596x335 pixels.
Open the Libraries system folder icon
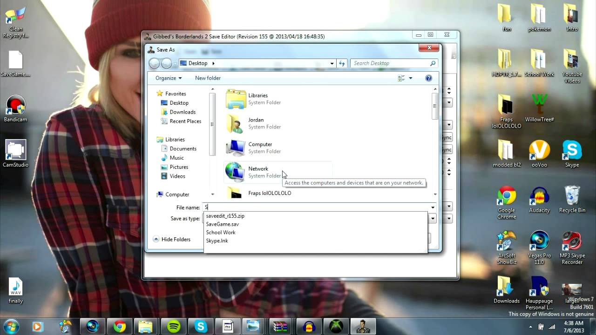236,99
